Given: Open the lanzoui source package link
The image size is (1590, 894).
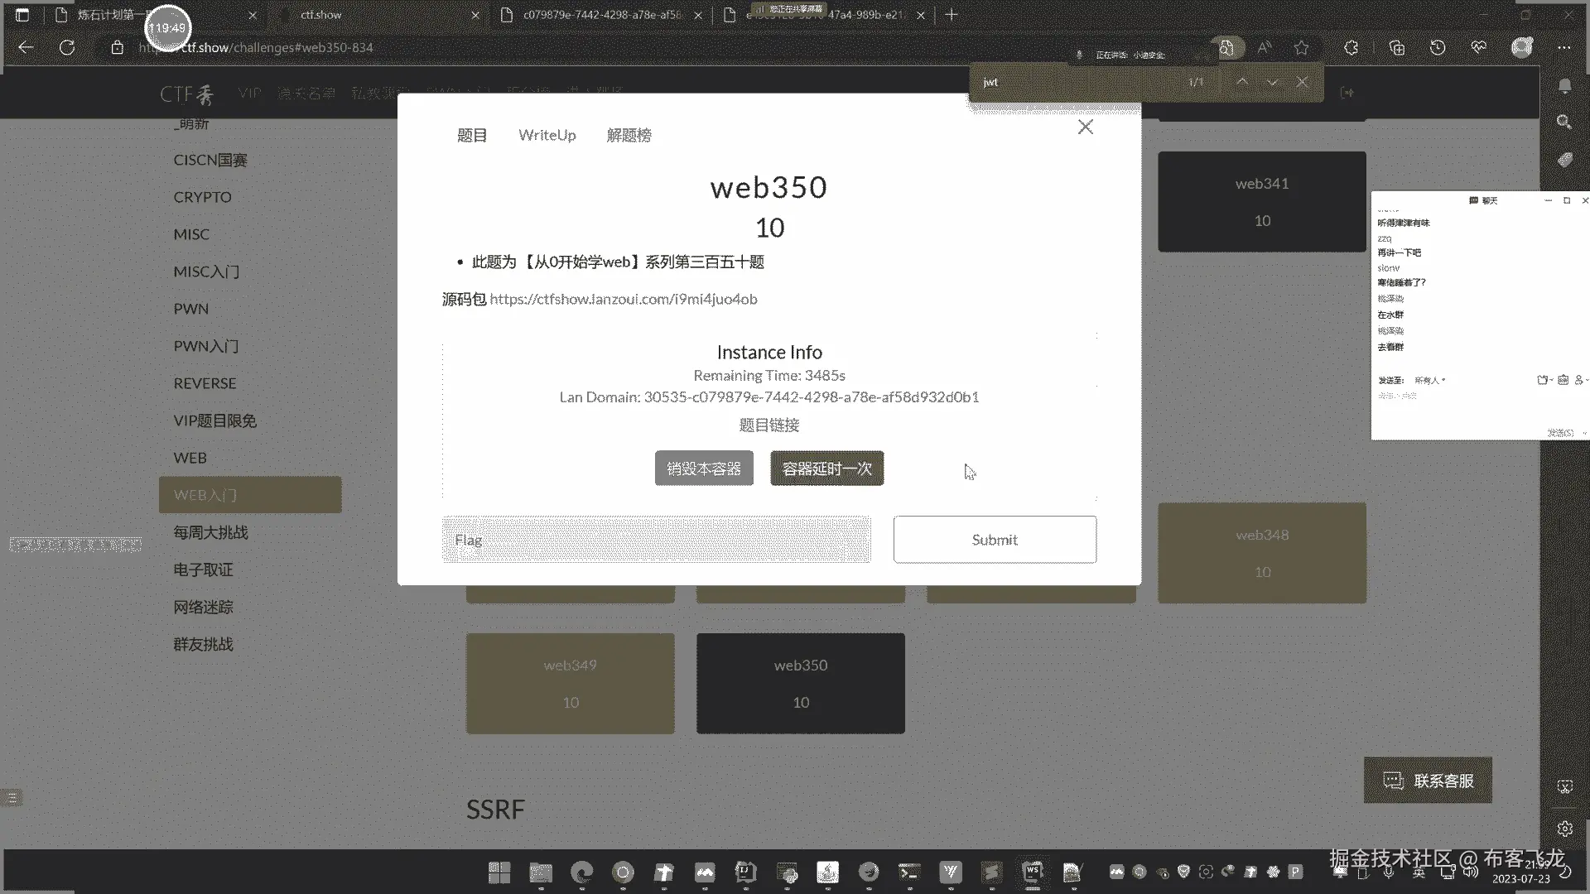Looking at the screenshot, I should (623, 299).
